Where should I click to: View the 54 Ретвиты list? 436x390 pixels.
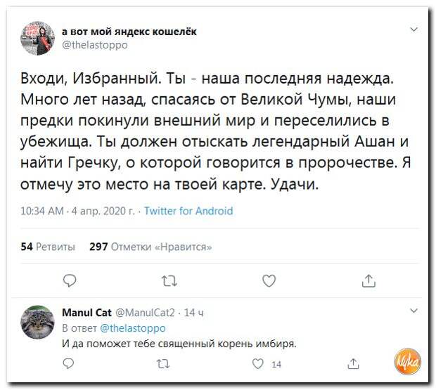pyautogui.click(x=49, y=246)
